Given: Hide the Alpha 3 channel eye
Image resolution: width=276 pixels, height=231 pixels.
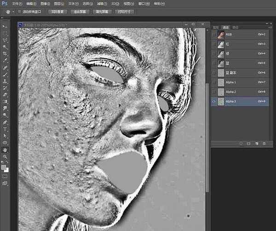Looking at the screenshot, I should point(214,101).
